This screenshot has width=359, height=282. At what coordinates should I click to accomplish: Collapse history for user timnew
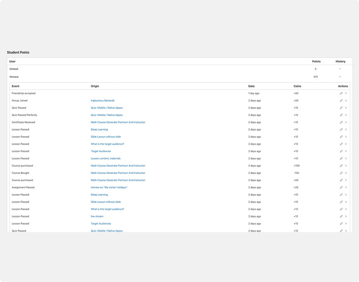340,77
